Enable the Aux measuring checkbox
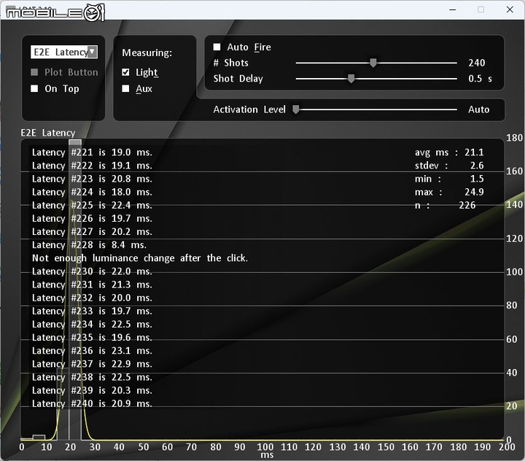The width and height of the screenshot is (525, 461). tap(125, 88)
